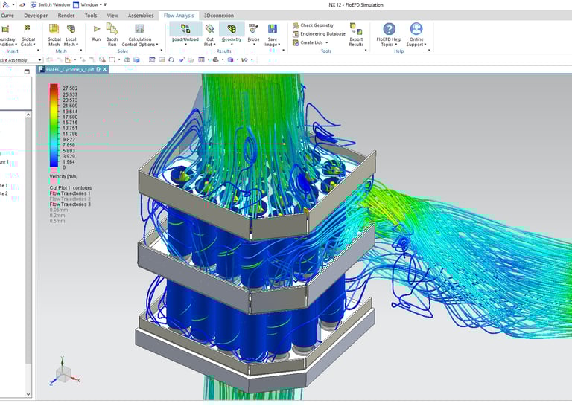Toggle the 0.5mm legend entry
Image resolution: width=572 pixels, height=409 pixels.
(57, 221)
